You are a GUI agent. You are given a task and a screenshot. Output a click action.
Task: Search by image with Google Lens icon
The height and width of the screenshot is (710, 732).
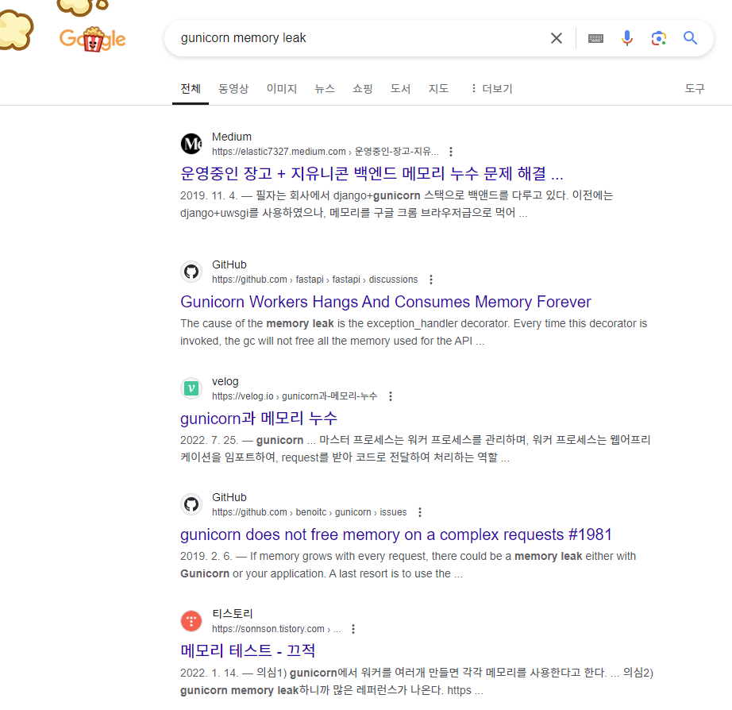659,38
